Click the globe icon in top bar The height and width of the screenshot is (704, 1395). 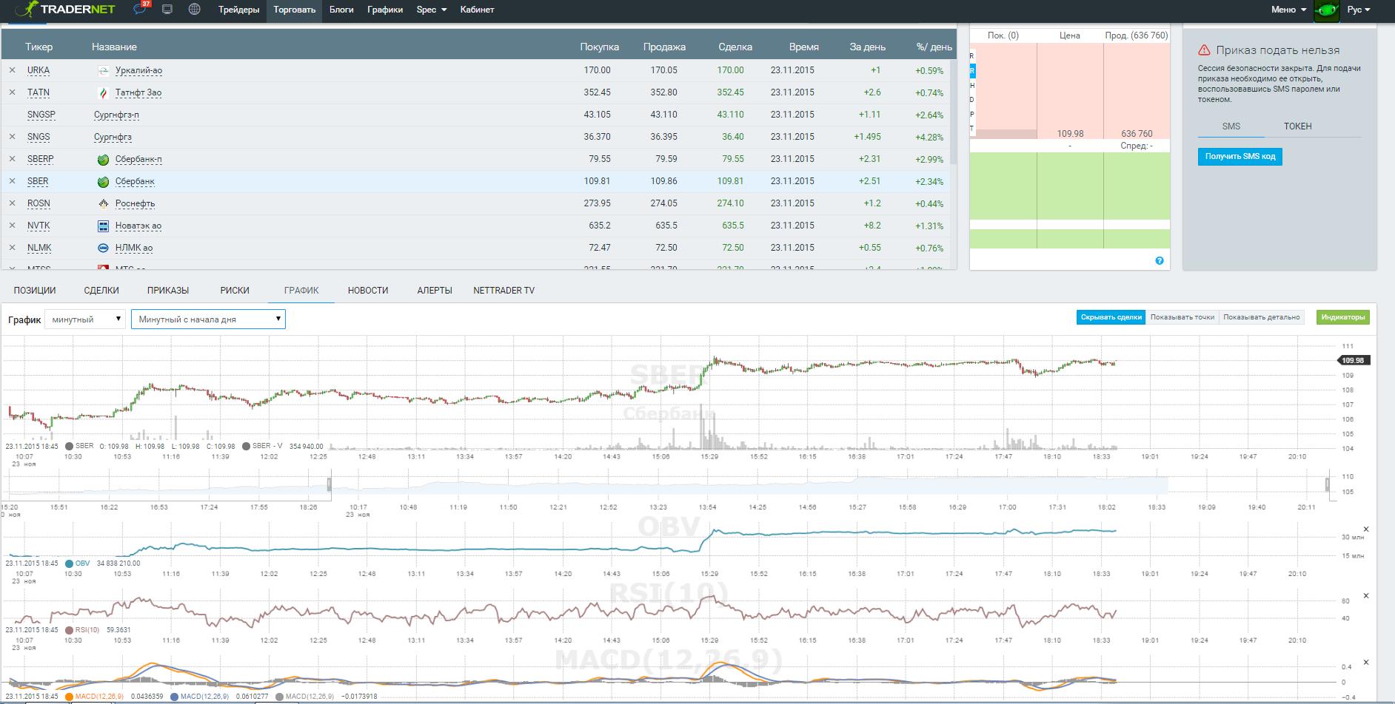pyautogui.click(x=194, y=10)
